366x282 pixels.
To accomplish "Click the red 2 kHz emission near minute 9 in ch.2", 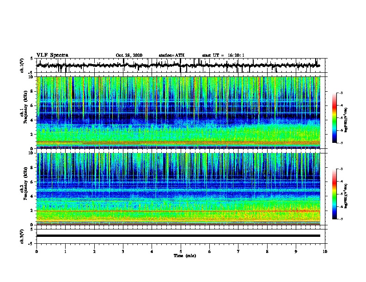I will (304, 211).
